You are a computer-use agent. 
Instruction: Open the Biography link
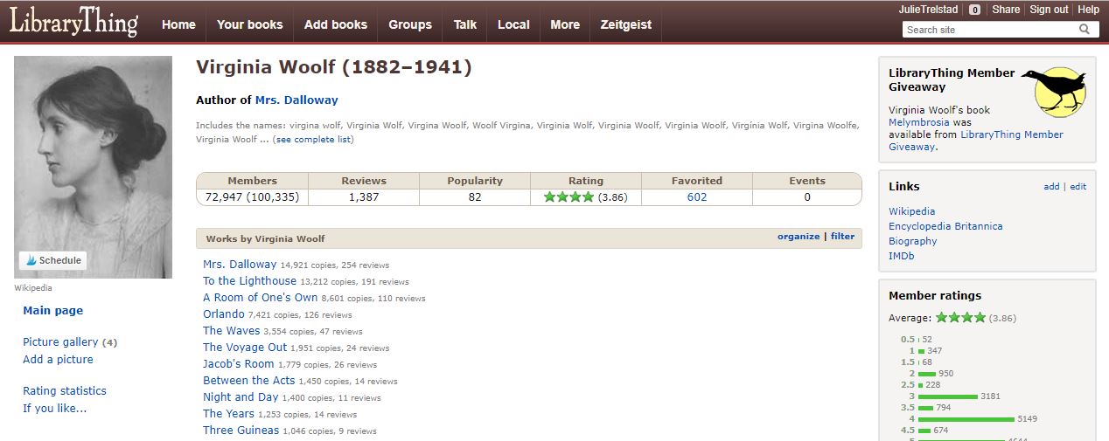[x=913, y=241]
